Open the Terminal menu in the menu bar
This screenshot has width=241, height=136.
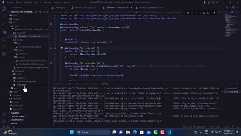(x=57, y=2)
